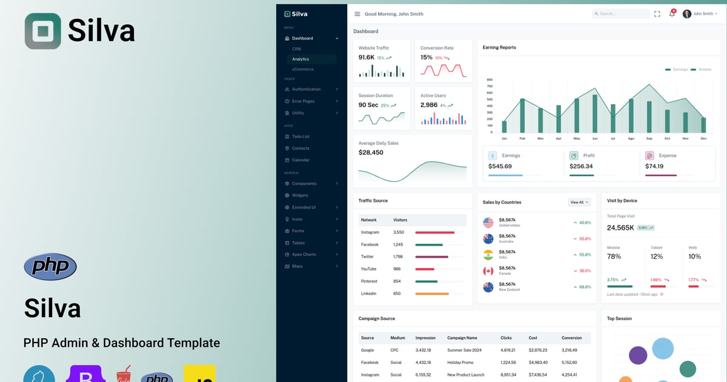Viewport: 727px width, 382px height.
Task: Click the United States flag icon
Action: point(488,223)
